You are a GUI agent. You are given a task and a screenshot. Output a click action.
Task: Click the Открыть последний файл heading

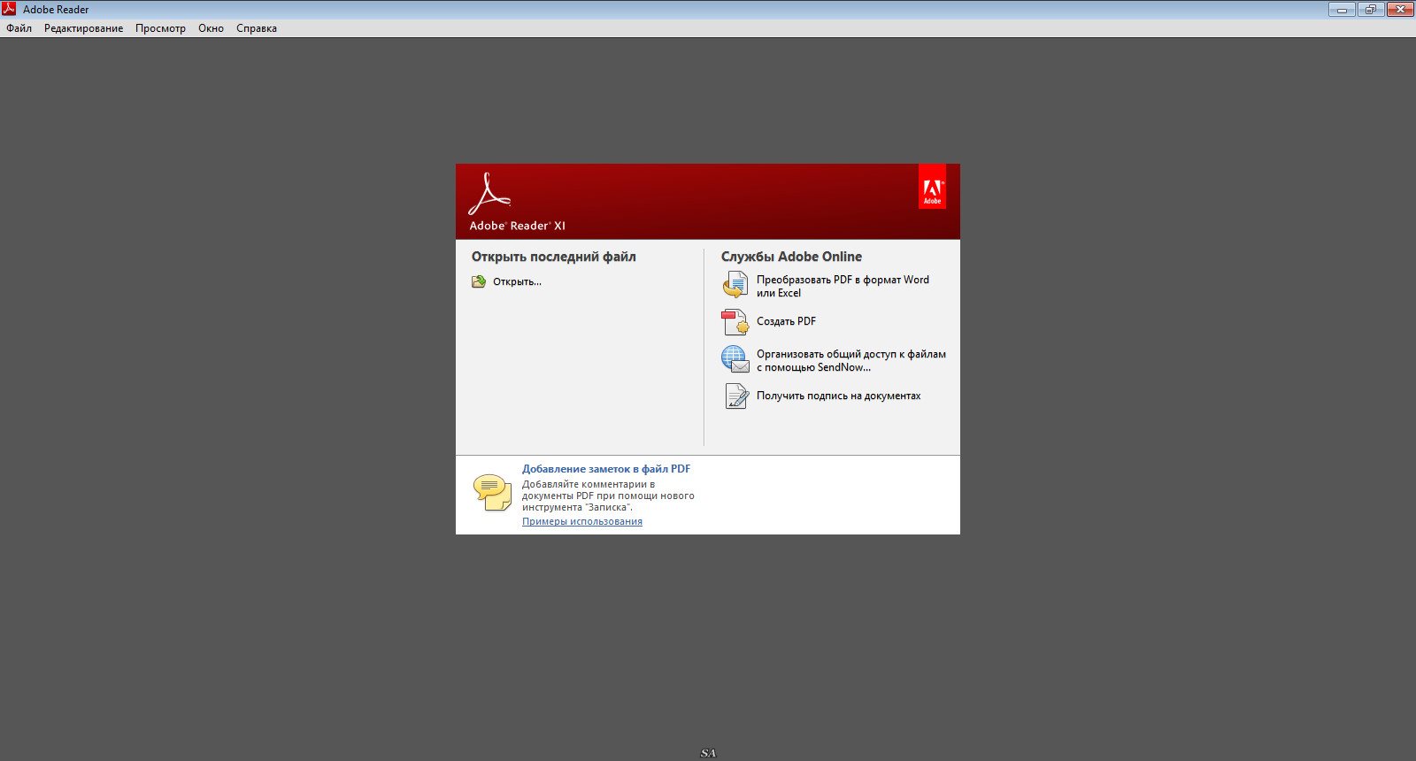[x=553, y=257]
